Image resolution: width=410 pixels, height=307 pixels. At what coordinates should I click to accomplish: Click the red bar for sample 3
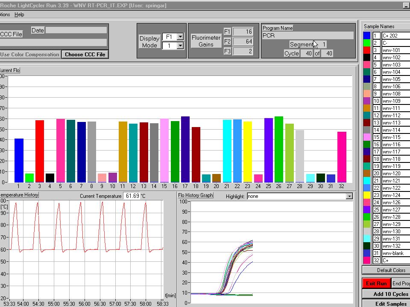[39, 151]
